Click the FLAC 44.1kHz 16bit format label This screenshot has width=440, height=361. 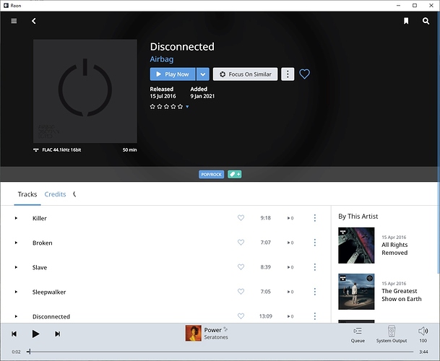pos(61,149)
